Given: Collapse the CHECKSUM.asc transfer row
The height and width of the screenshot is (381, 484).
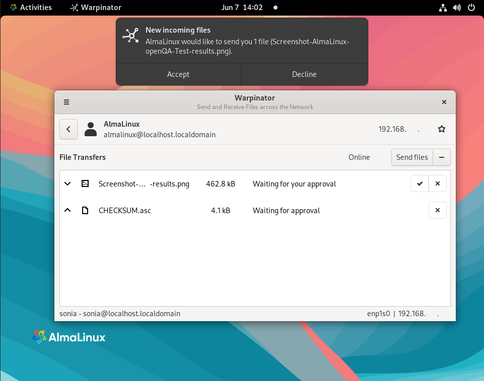Looking at the screenshot, I should [x=67, y=211].
